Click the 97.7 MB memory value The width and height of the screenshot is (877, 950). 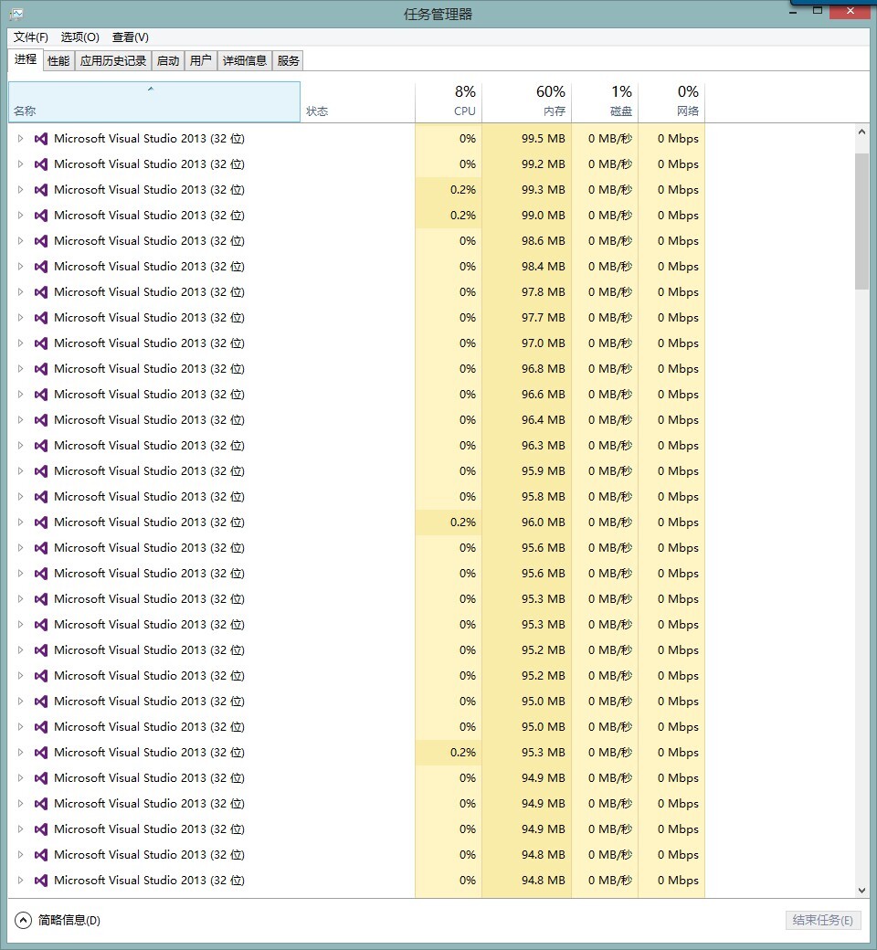click(x=543, y=318)
